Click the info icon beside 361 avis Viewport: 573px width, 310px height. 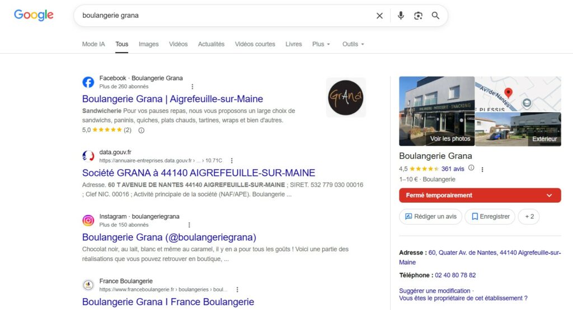click(x=471, y=168)
